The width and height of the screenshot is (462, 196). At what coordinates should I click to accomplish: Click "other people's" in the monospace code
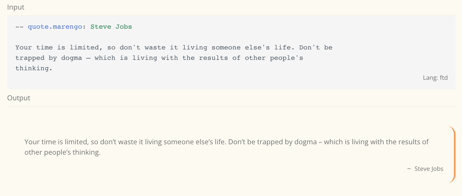(274, 58)
